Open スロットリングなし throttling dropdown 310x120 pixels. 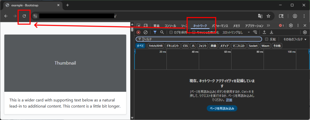(x=236, y=32)
